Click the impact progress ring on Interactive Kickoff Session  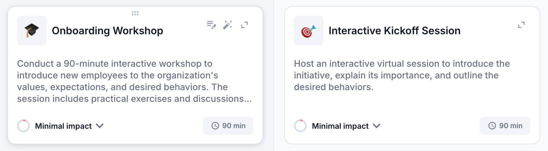[300, 126]
